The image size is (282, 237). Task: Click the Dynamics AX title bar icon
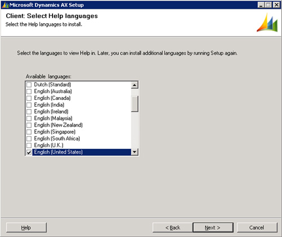pyautogui.click(x=5, y=5)
